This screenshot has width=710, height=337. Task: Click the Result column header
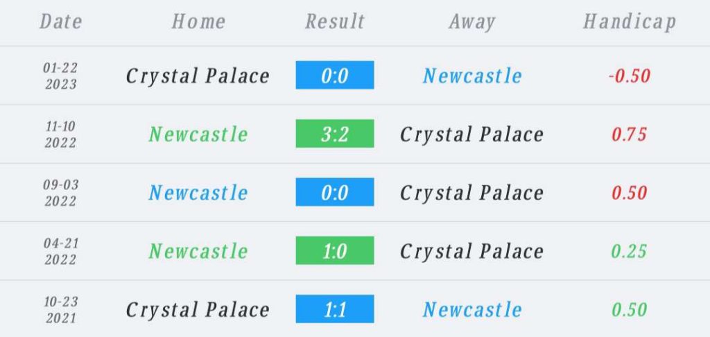[335, 21]
